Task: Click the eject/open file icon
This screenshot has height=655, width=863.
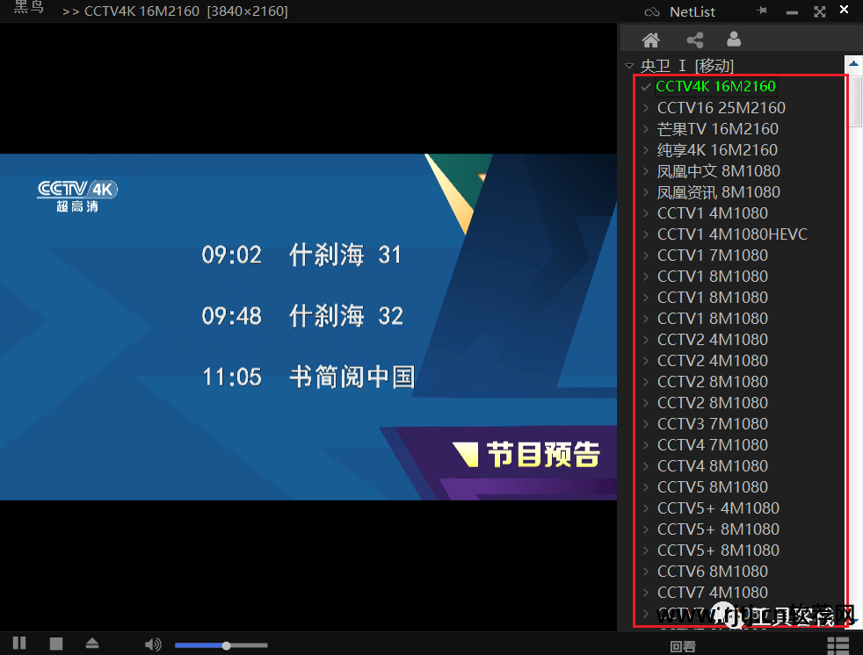Action: 92,644
